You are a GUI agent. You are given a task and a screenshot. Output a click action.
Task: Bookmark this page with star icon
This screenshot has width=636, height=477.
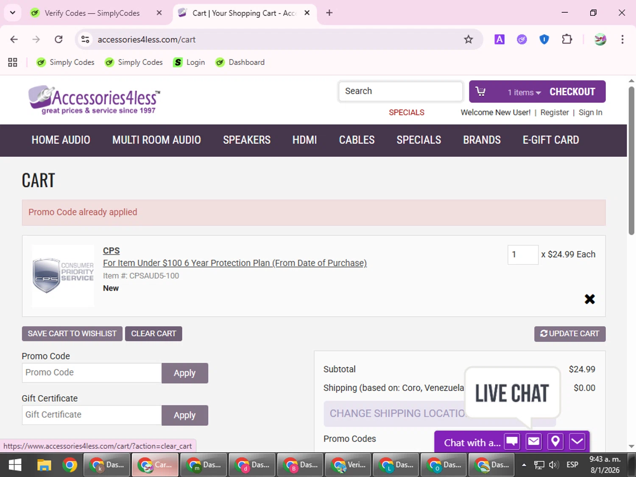(x=468, y=39)
